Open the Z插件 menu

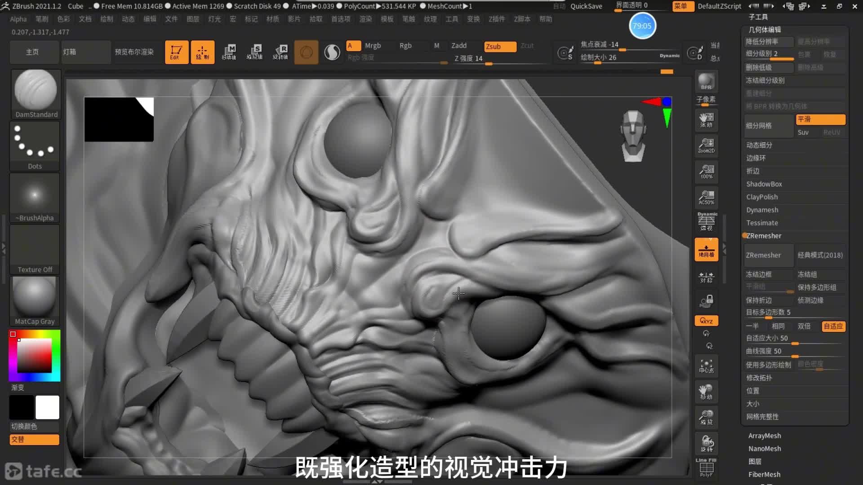click(497, 19)
